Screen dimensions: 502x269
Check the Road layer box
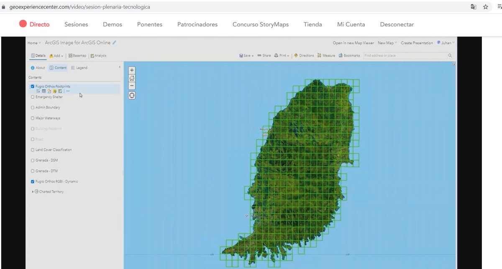(33, 139)
